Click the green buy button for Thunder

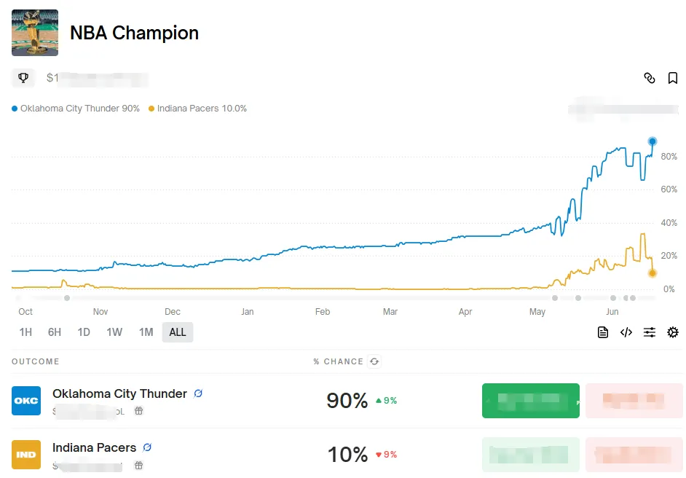click(x=531, y=401)
